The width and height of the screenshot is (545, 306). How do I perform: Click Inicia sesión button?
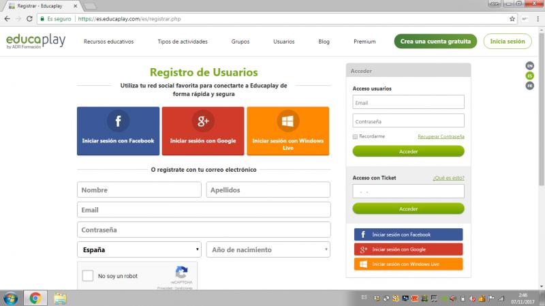tap(508, 42)
